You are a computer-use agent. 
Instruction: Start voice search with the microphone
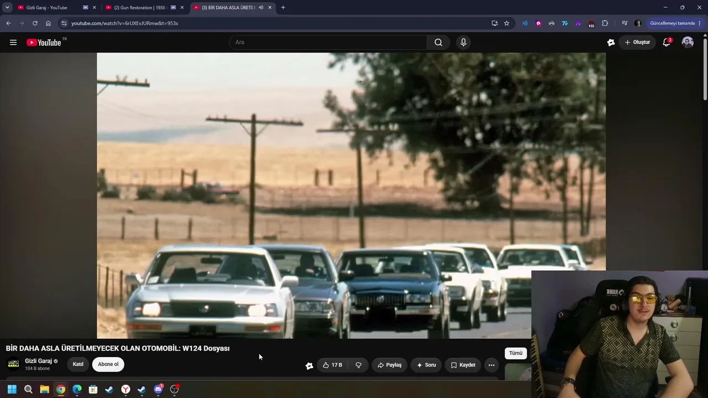pyautogui.click(x=464, y=43)
